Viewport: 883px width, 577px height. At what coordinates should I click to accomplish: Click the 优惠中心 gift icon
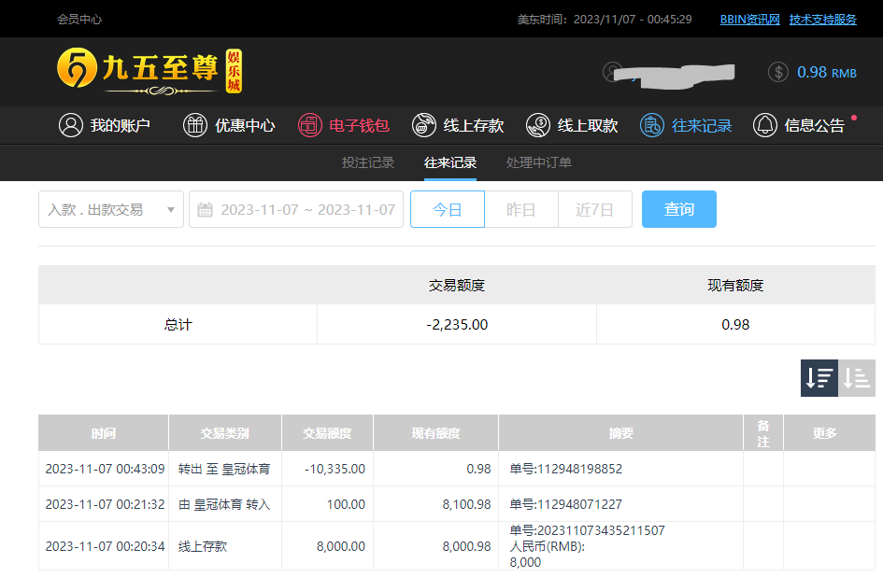click(195, 125)
